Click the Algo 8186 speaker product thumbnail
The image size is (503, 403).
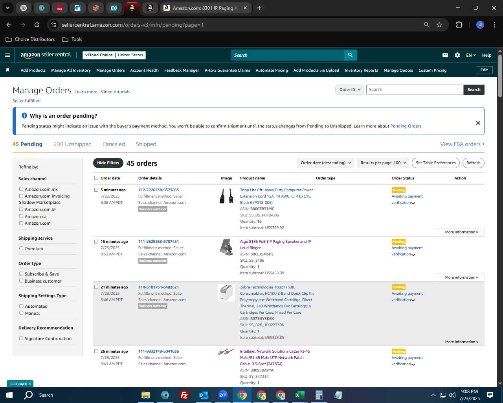[226, 247]
